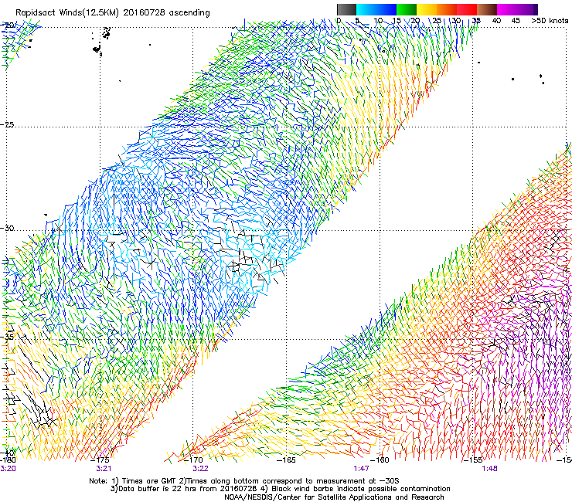The height and width of the screenshot is (502, 572).
Task: Click the '0' label under the color bar
Action: coord(339,20)
